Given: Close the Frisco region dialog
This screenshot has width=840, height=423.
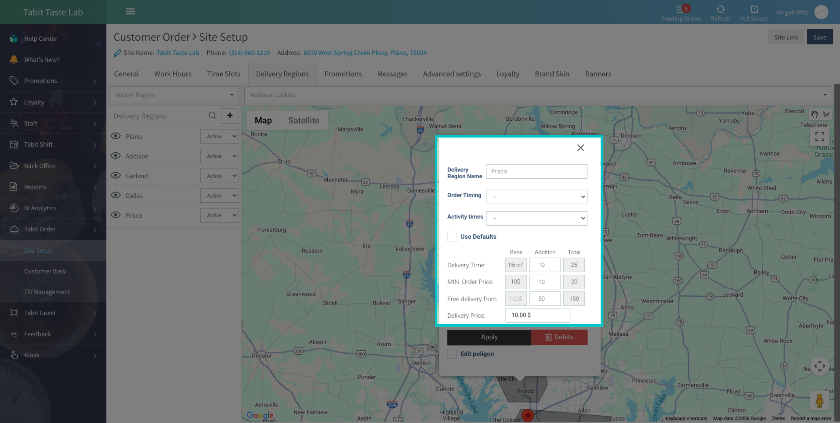Looking at the screenshot, I should point(580,148).
